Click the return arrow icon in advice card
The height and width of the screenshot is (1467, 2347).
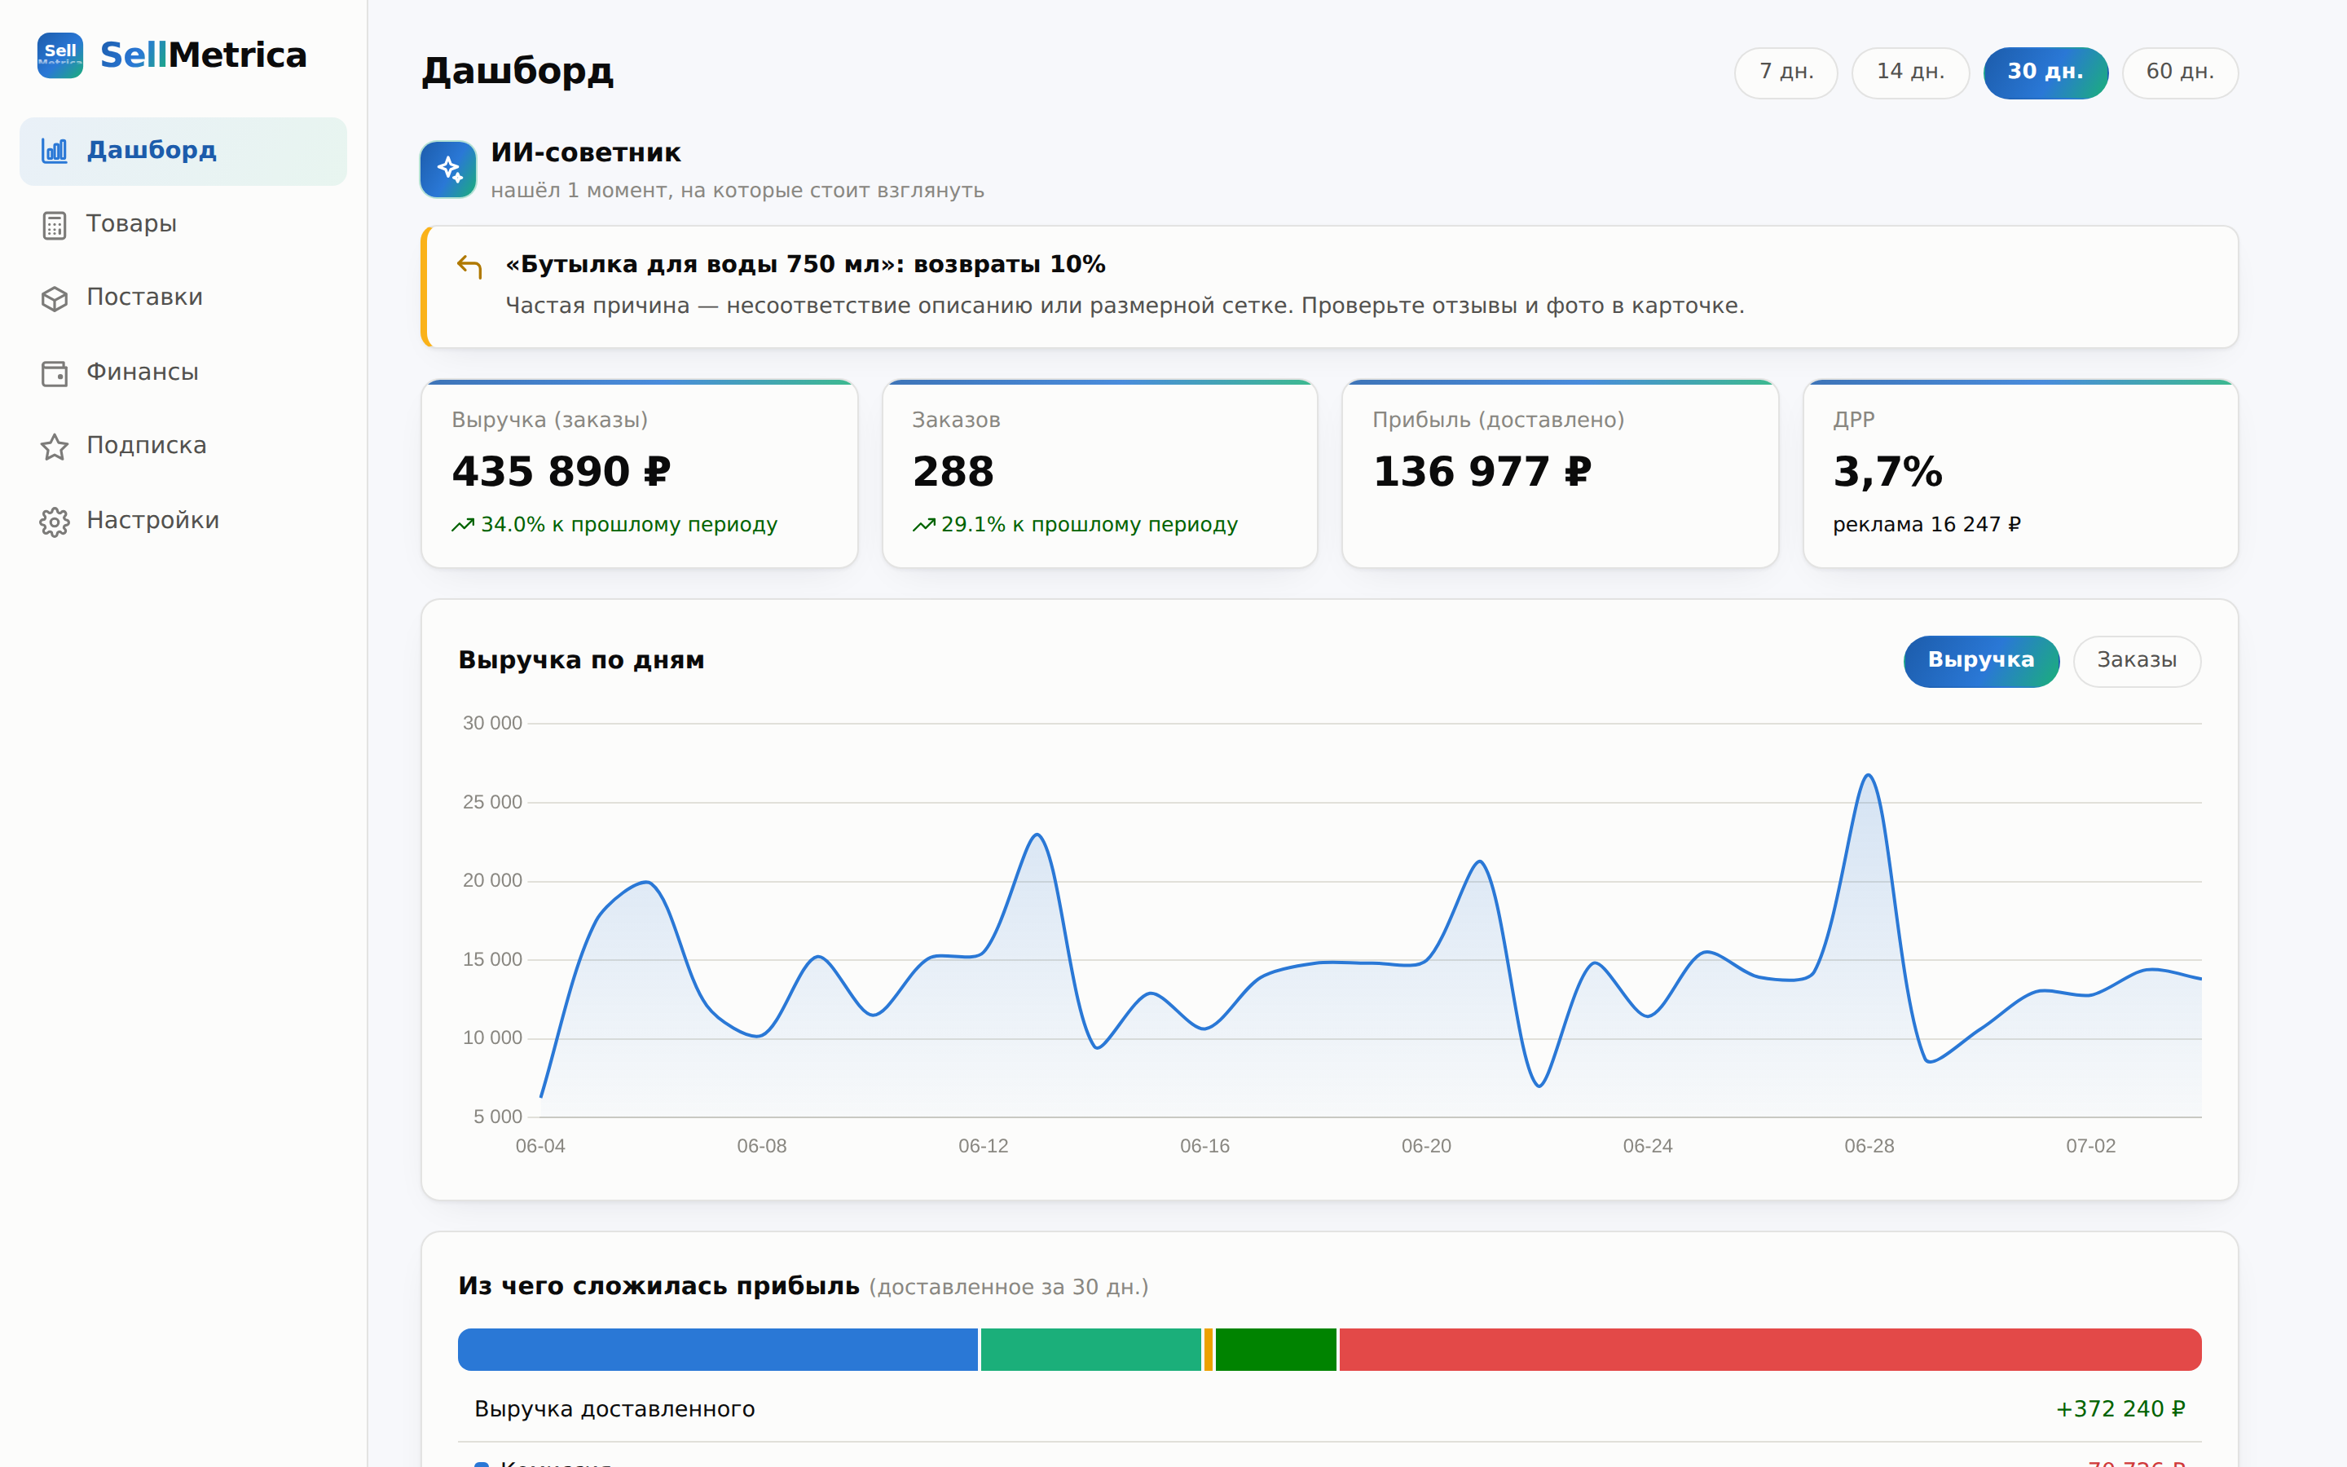[469, 265]
